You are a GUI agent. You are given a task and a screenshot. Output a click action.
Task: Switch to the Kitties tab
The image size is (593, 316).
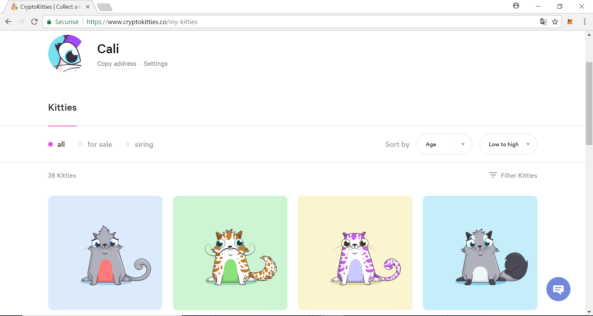click(x=62, y=108)
